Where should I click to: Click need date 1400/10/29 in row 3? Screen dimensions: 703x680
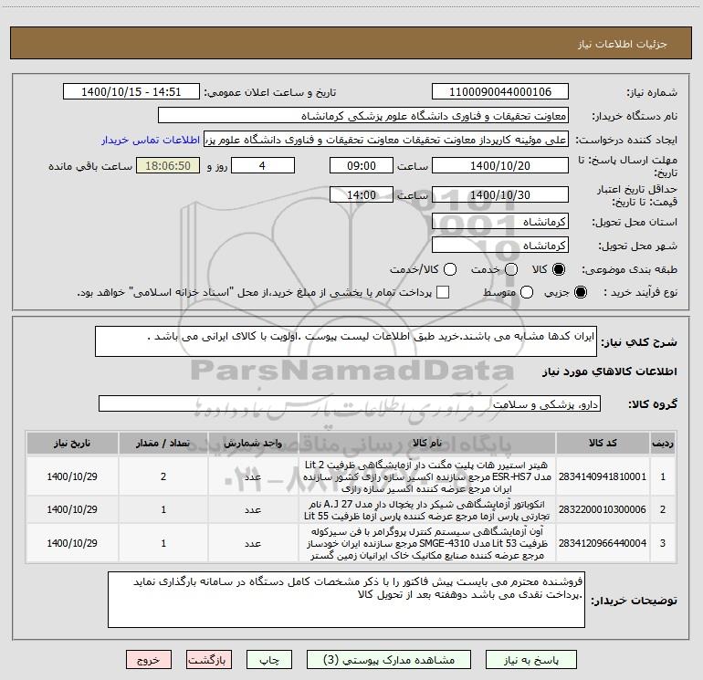point(72,543)
